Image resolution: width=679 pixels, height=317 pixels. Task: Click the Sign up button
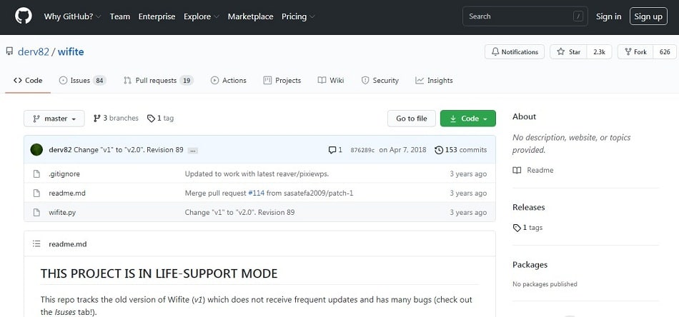click(x=648, y=16)
